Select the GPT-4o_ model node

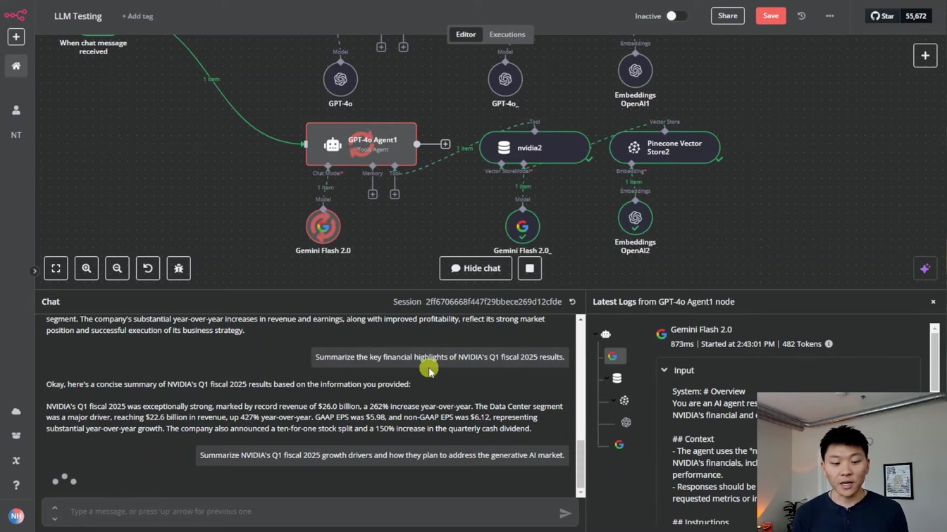[x=505, y=80]
